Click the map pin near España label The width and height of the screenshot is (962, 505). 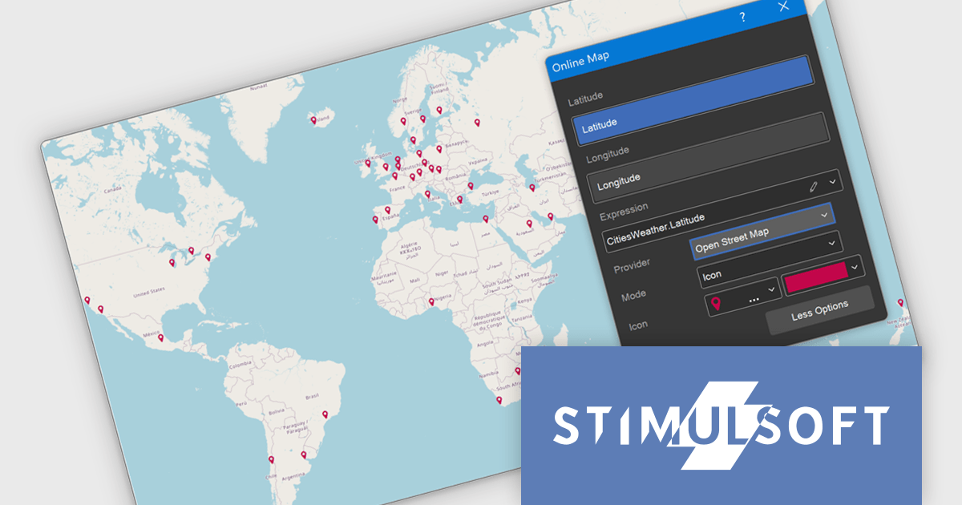tap(388, 211)
